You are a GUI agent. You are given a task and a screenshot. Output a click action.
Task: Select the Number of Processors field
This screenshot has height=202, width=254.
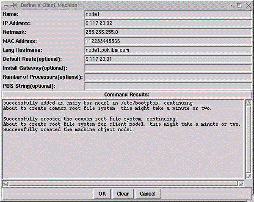coord(168,77)
